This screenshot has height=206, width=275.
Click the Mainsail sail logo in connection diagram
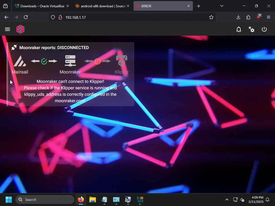[x=20, y=61]
